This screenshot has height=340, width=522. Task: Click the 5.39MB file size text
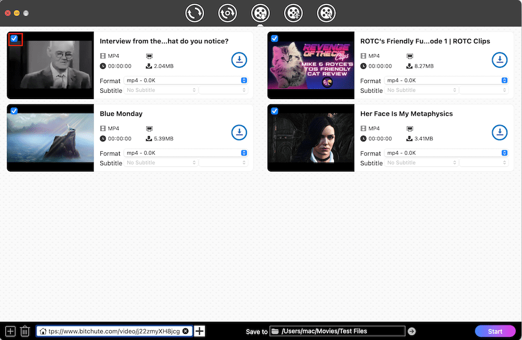point(163,139)
